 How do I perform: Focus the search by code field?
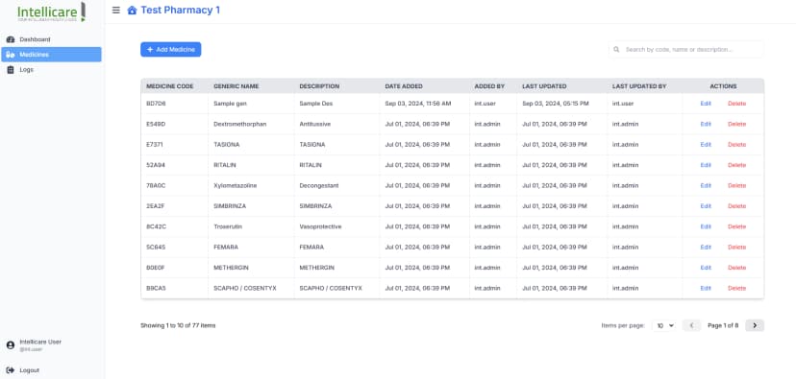[686, 50]
